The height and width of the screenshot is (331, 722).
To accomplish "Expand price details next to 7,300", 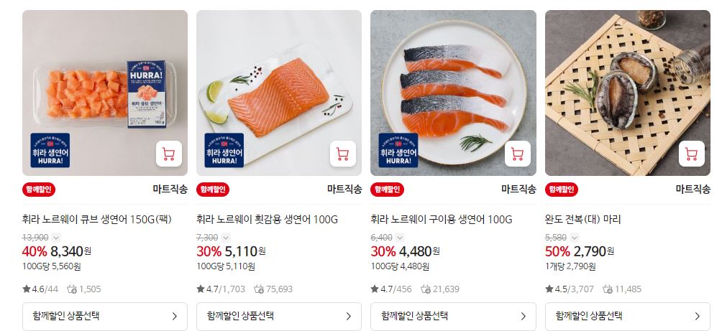I will (226, 238).
